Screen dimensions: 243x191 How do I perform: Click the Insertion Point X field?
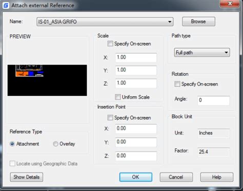coord(136,129)
